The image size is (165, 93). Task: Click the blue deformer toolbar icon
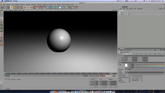63,7
